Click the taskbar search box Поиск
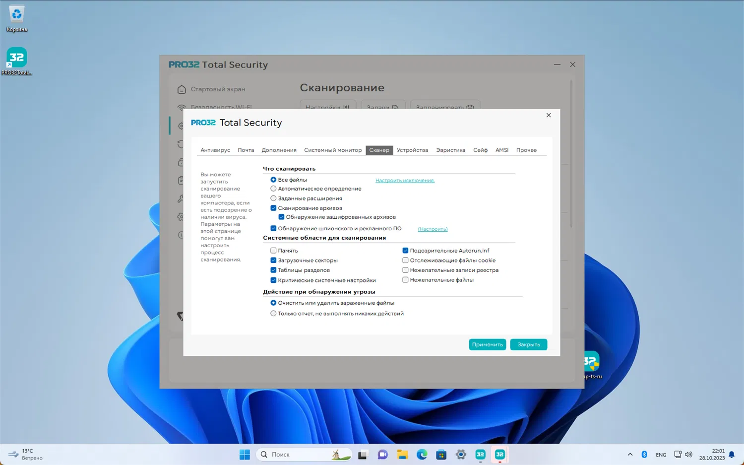 point(304,455)
